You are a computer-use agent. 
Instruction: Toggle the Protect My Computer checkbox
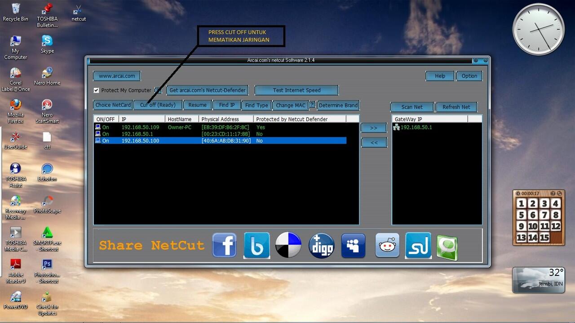click(96, 90)
